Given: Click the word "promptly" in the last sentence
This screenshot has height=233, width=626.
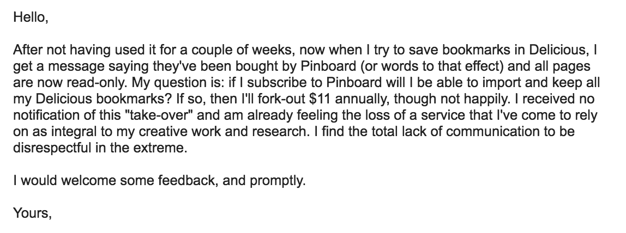Looking at the screenshot, I should (278, 180).
